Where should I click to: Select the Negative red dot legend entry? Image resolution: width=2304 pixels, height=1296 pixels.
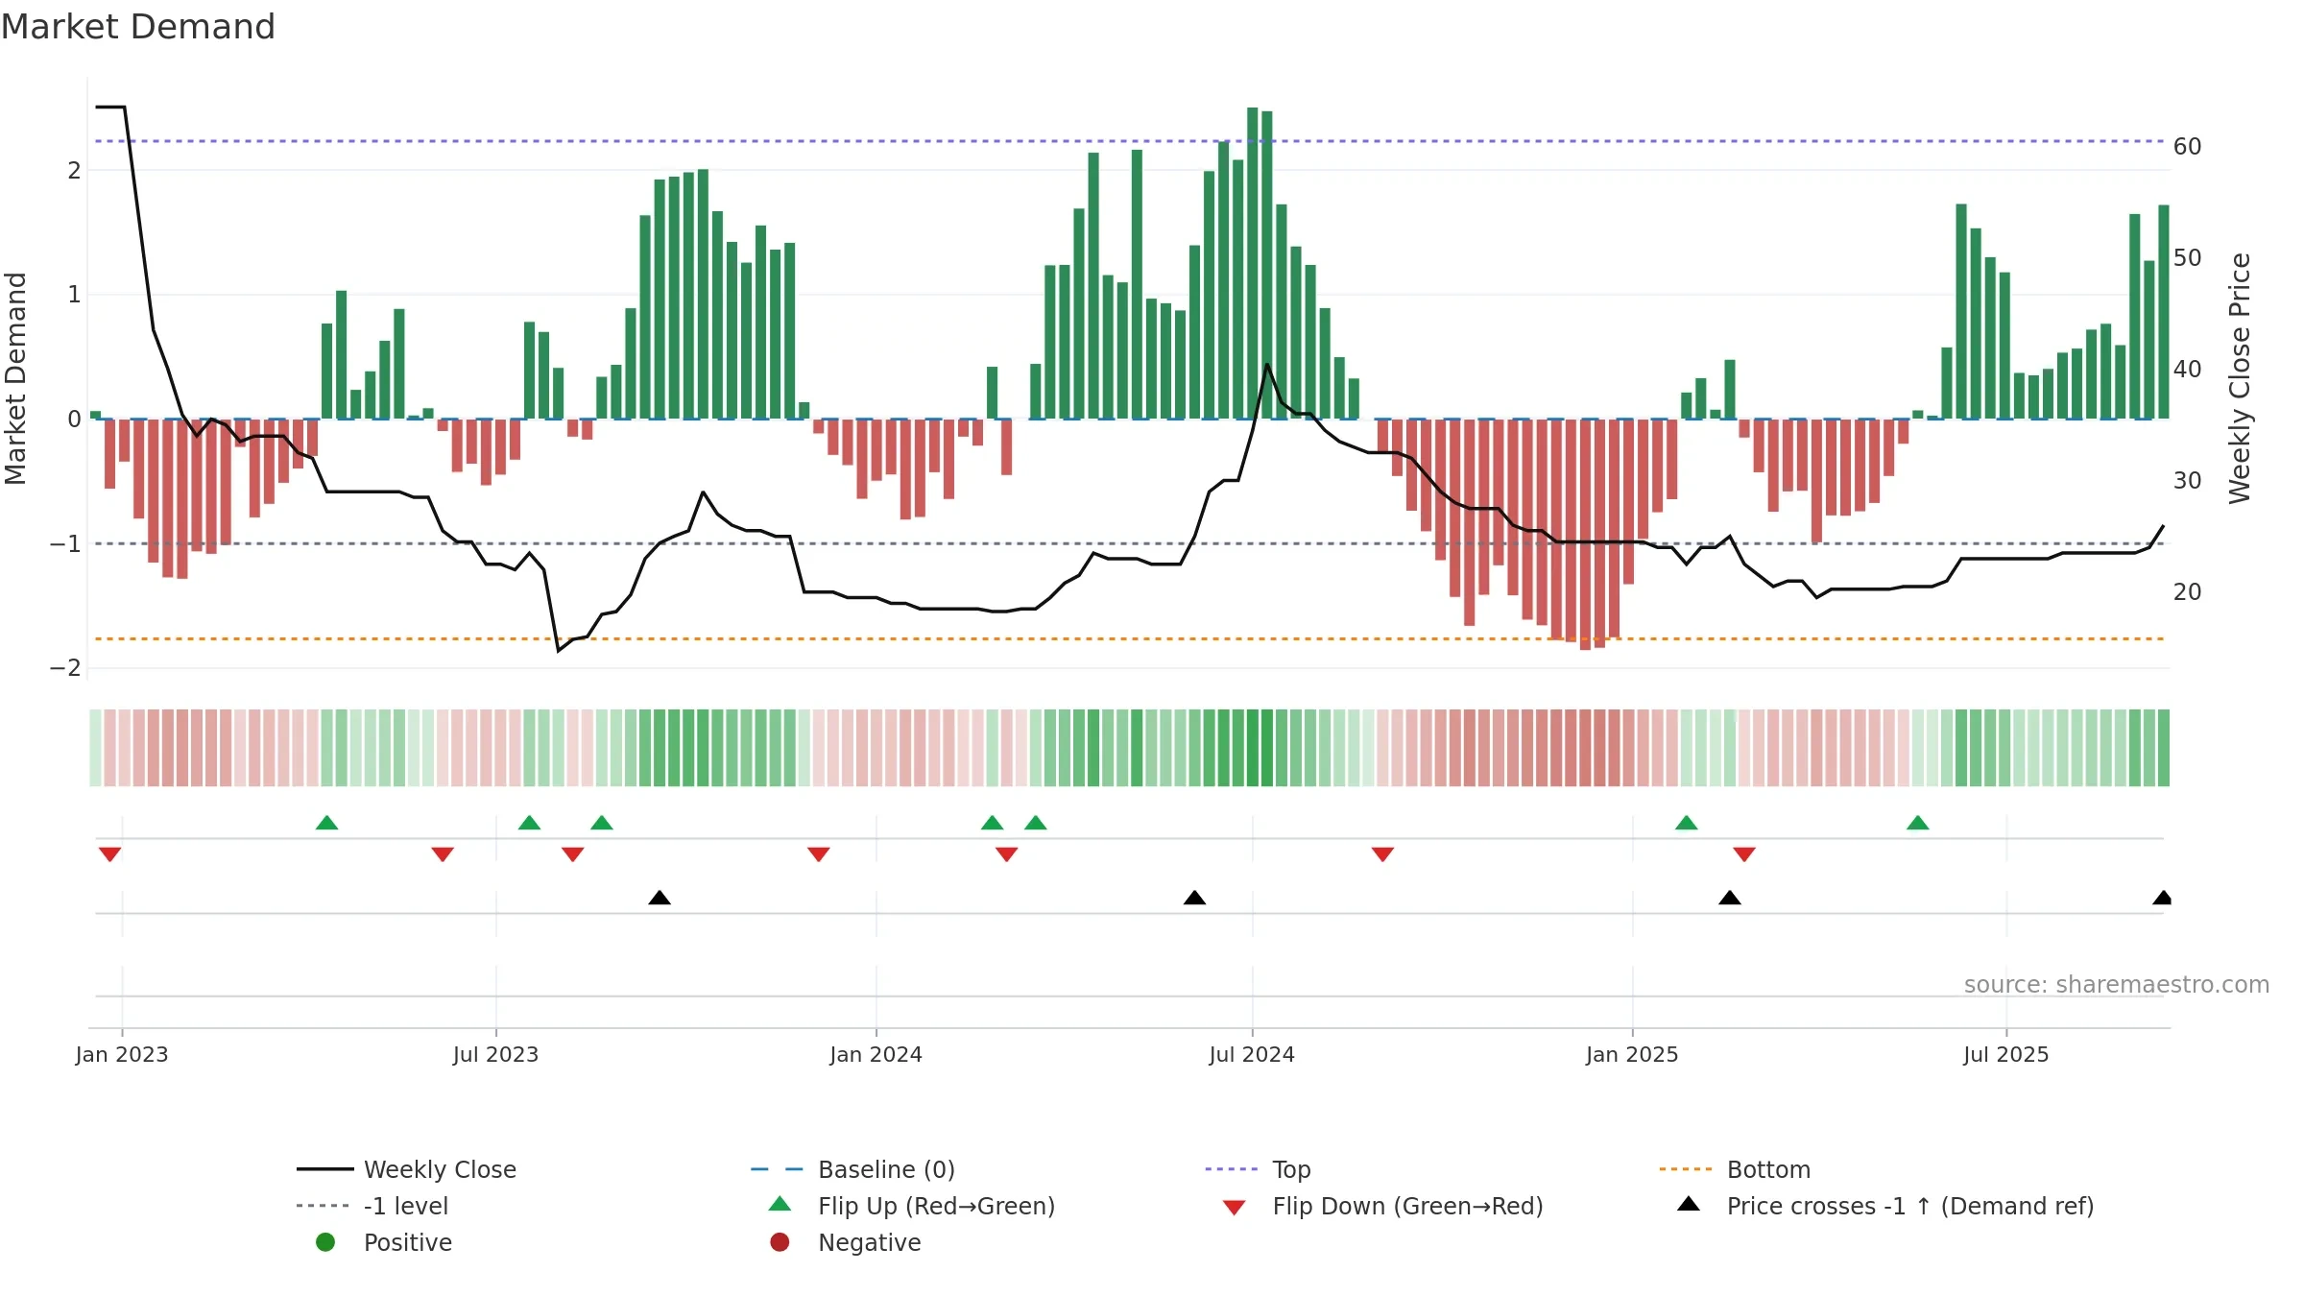click(x=846, y=1242)
